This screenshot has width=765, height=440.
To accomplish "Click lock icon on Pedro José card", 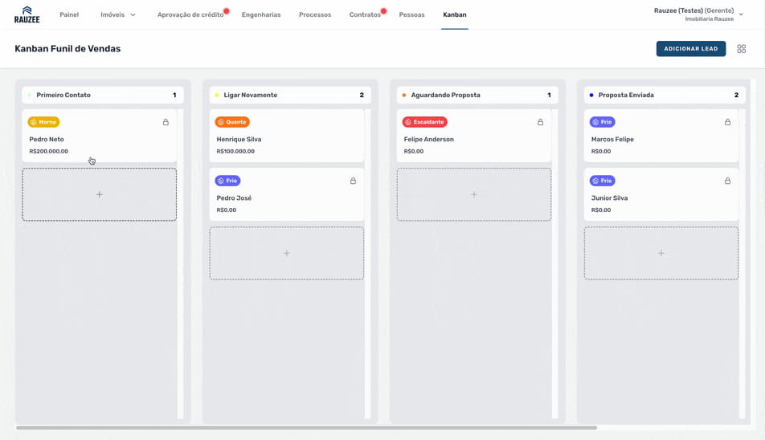I will pyautogui.click(x=353, y=181).
